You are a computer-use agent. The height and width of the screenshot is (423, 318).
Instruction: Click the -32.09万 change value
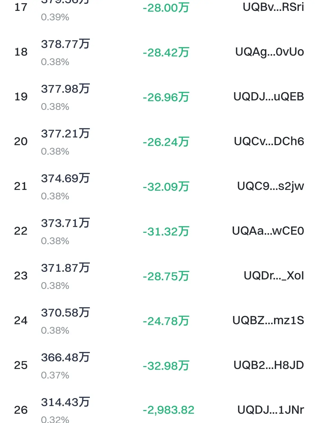166,187
